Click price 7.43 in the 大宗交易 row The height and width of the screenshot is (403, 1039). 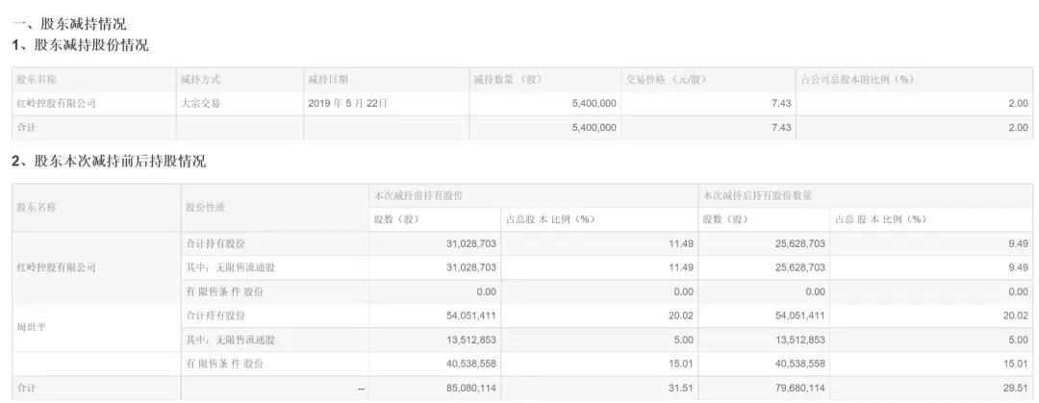pyautogui.click(x=781, y=104)
